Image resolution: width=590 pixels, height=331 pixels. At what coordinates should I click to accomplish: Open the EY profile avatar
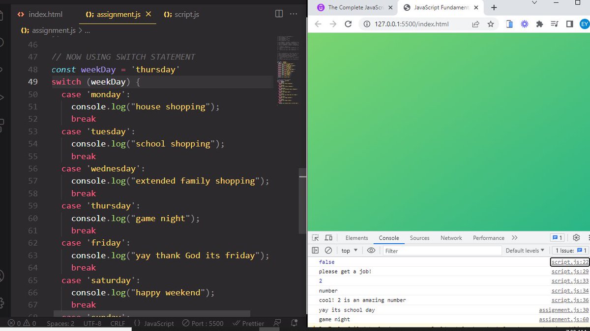585,24
